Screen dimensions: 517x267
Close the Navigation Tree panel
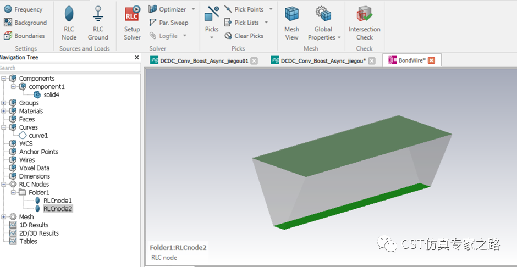[x=137, y=57]
